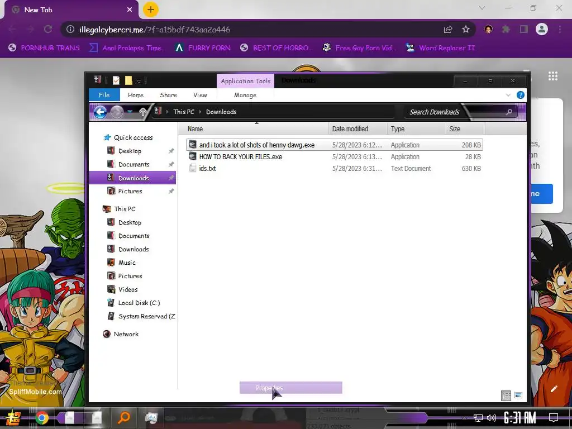Click 'Downloads' in the address breadcrumb
Screen dimensions: 572x429
(221, 112)
